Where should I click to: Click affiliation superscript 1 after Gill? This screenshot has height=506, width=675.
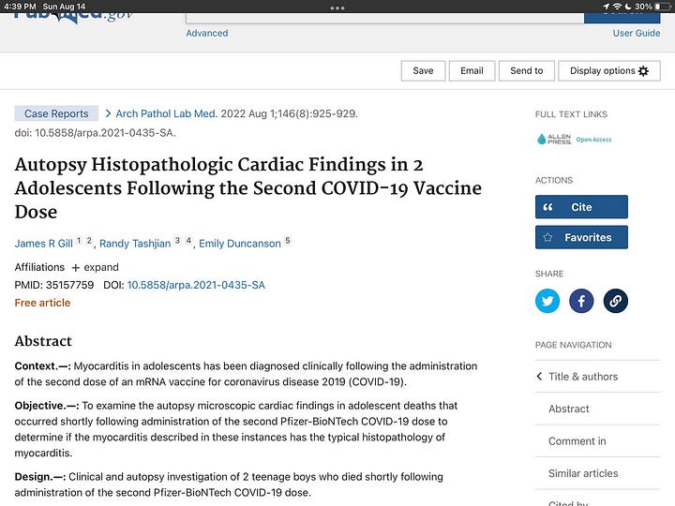[79, 240]
